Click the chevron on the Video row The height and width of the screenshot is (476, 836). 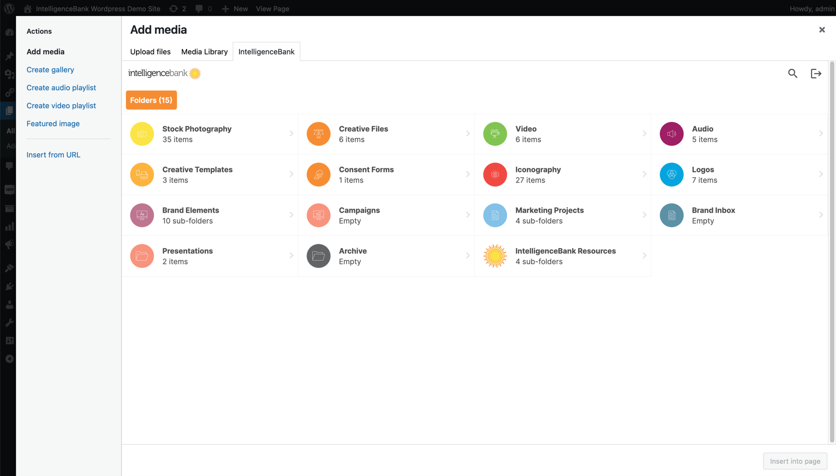click(x=645, y=134)
